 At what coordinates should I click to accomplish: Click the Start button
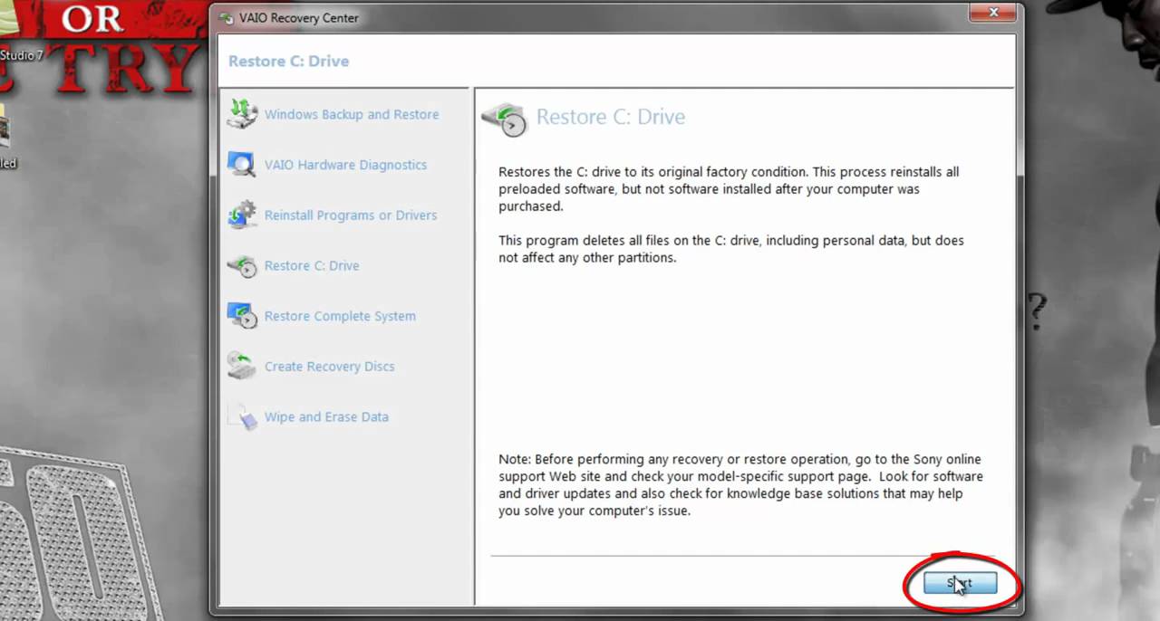point(960,584)
